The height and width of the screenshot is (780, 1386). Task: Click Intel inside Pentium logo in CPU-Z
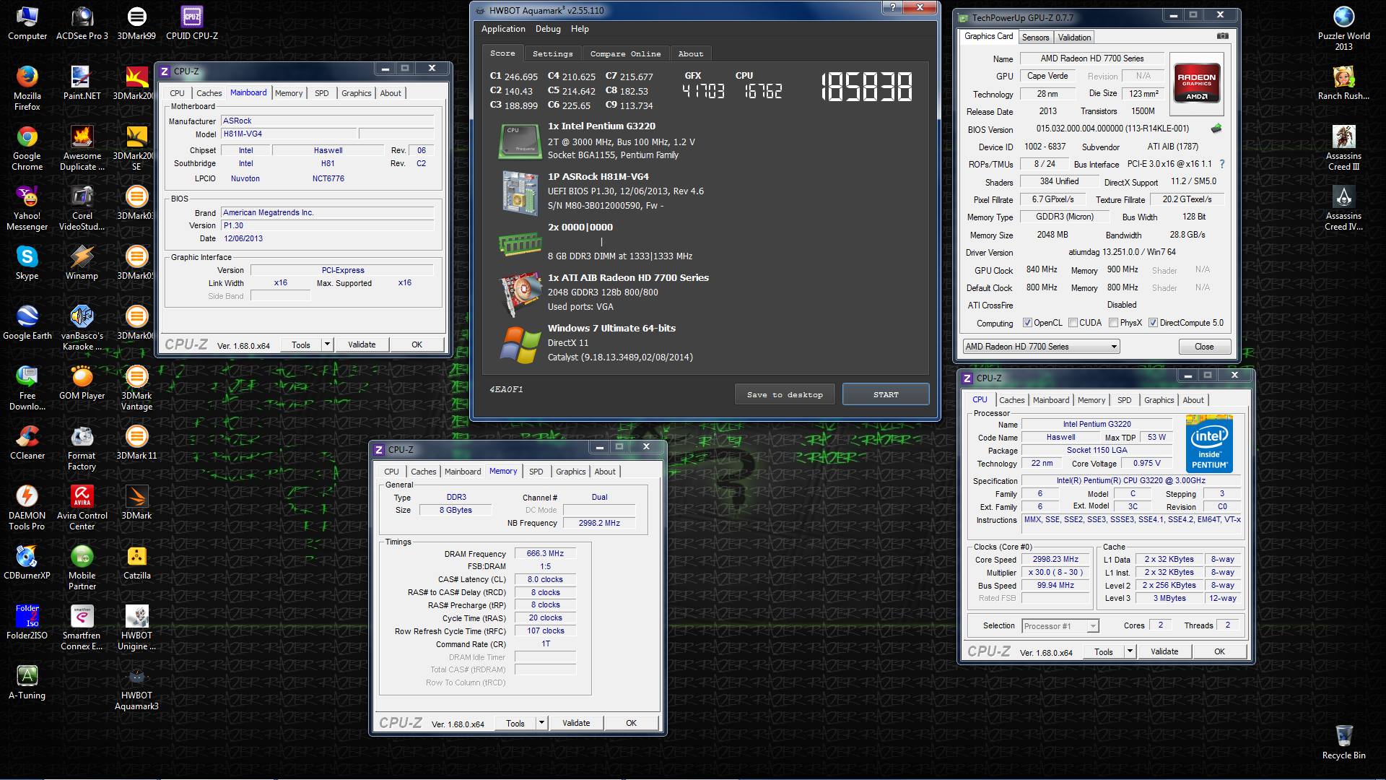pyautogui.click(x=1209, y=443)
